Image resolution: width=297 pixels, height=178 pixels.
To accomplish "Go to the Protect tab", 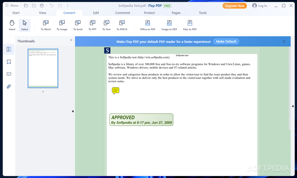I will click(149, 13).
